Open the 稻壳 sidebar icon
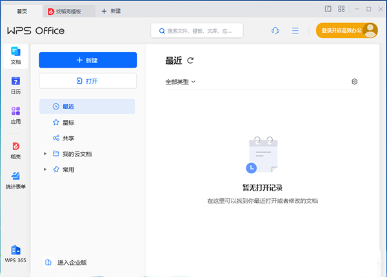The height and width of the screenshot is (277, 387). click(x=15, y=150)
